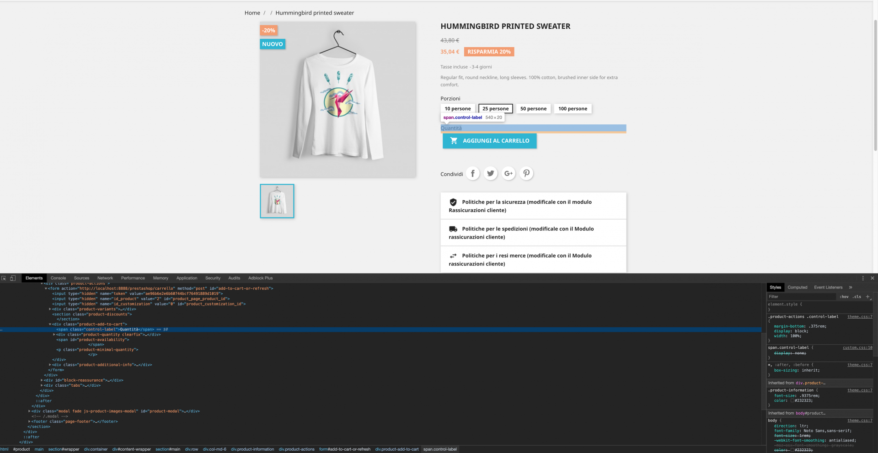Click the main sweater product image
Viewport: 878px width, 453px height.
click(x=338, y=100)
